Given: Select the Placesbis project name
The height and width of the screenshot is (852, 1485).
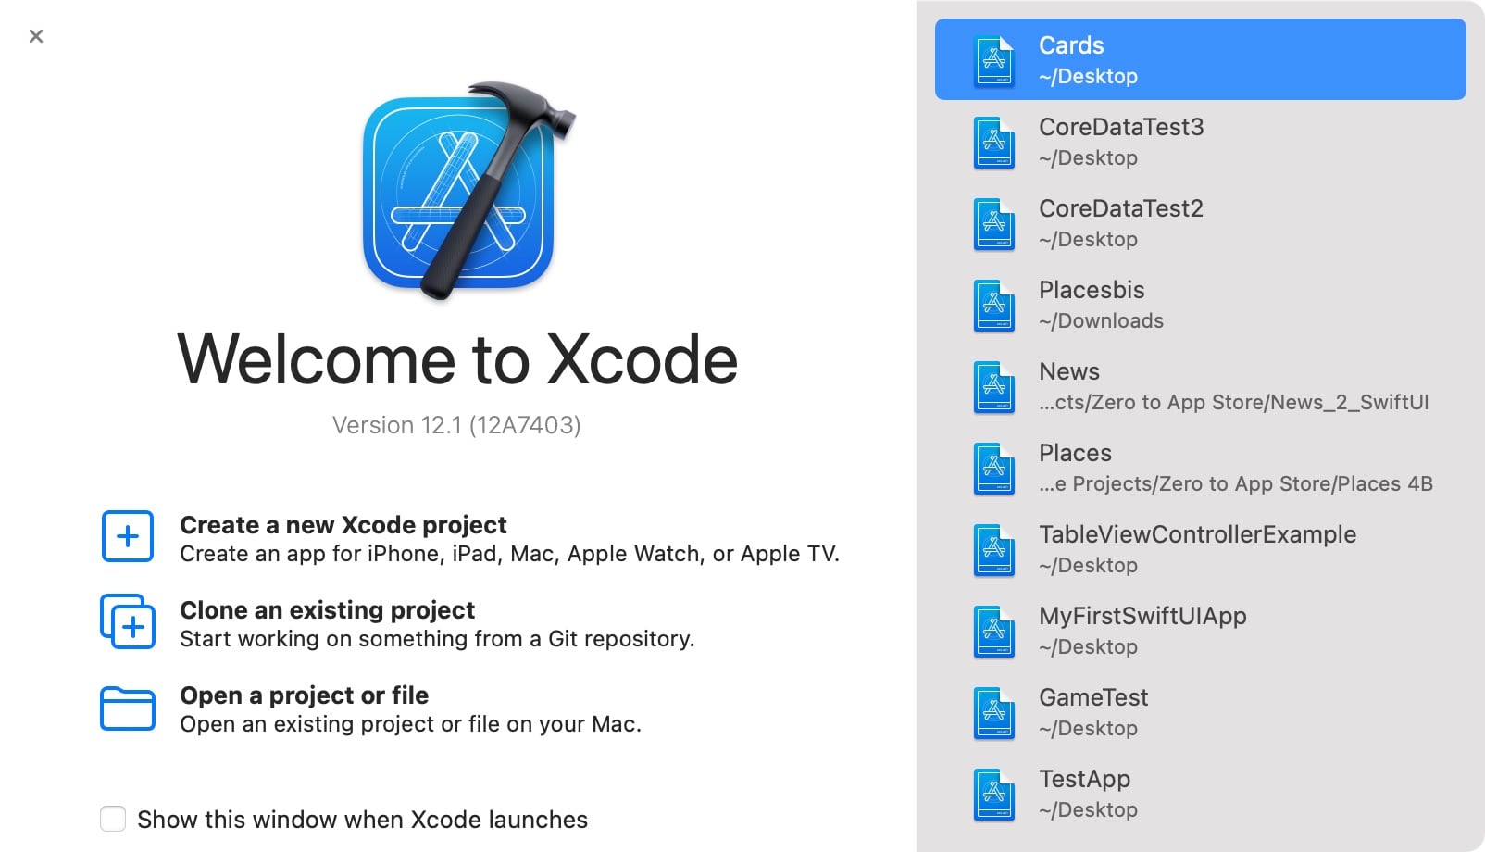Looking at the screenshot, I should pos(1092,290).
